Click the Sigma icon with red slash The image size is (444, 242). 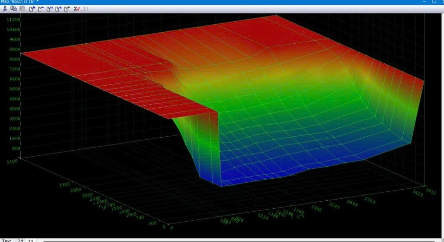(x=77, y=9)
